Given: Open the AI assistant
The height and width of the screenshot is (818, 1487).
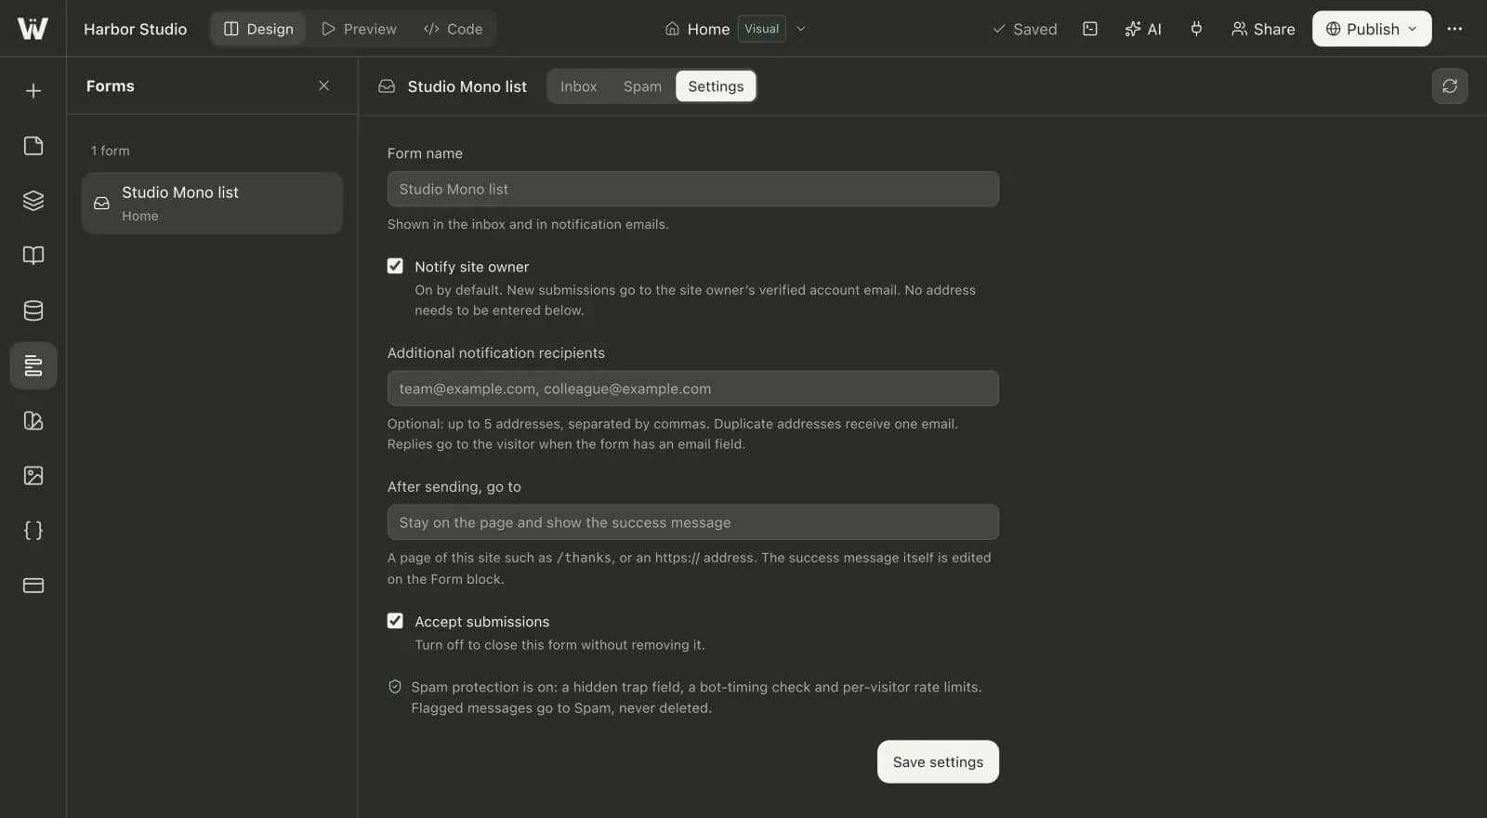Looking at the screenshot, I should [1143, 29].
